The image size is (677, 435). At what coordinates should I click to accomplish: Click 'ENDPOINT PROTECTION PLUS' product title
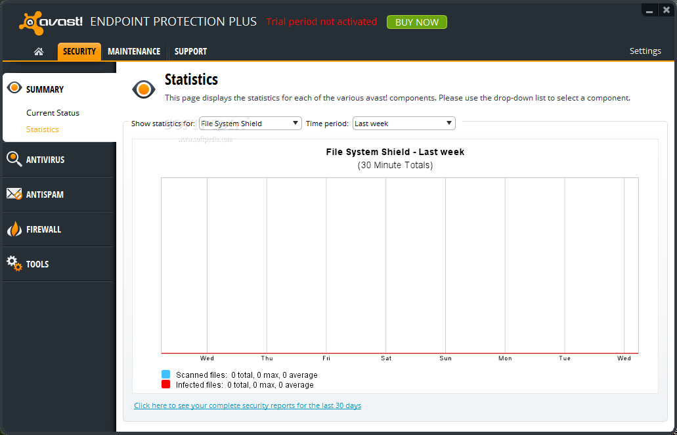click(173, 22)
